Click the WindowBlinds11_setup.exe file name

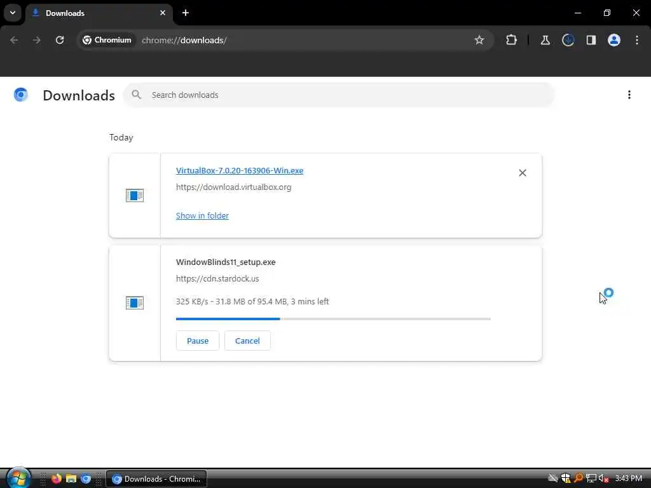[226, 262]
